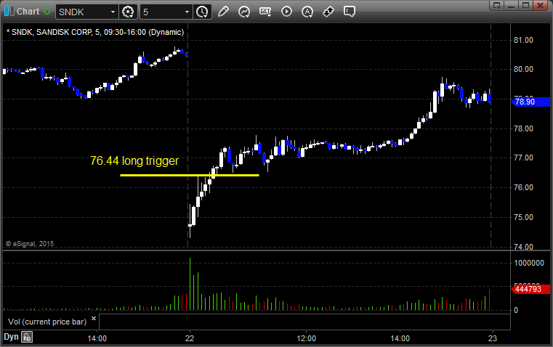Viewport: 553px width, 347px height.
Task: Click the 1000000 volume axis label
Action: [x=529, y=264]
